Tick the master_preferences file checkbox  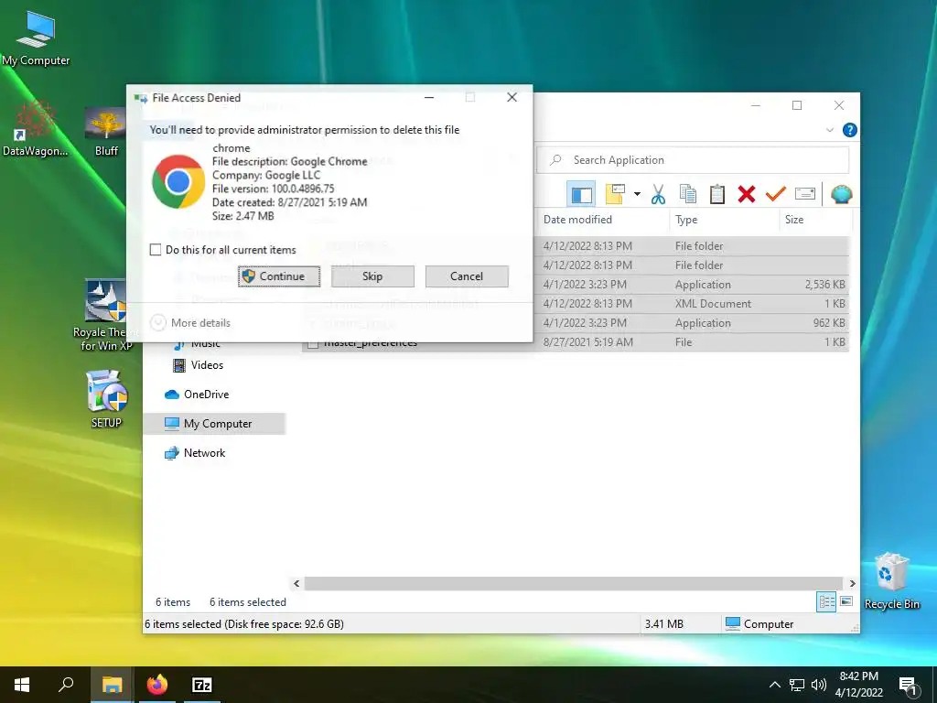tap(313, 344)
